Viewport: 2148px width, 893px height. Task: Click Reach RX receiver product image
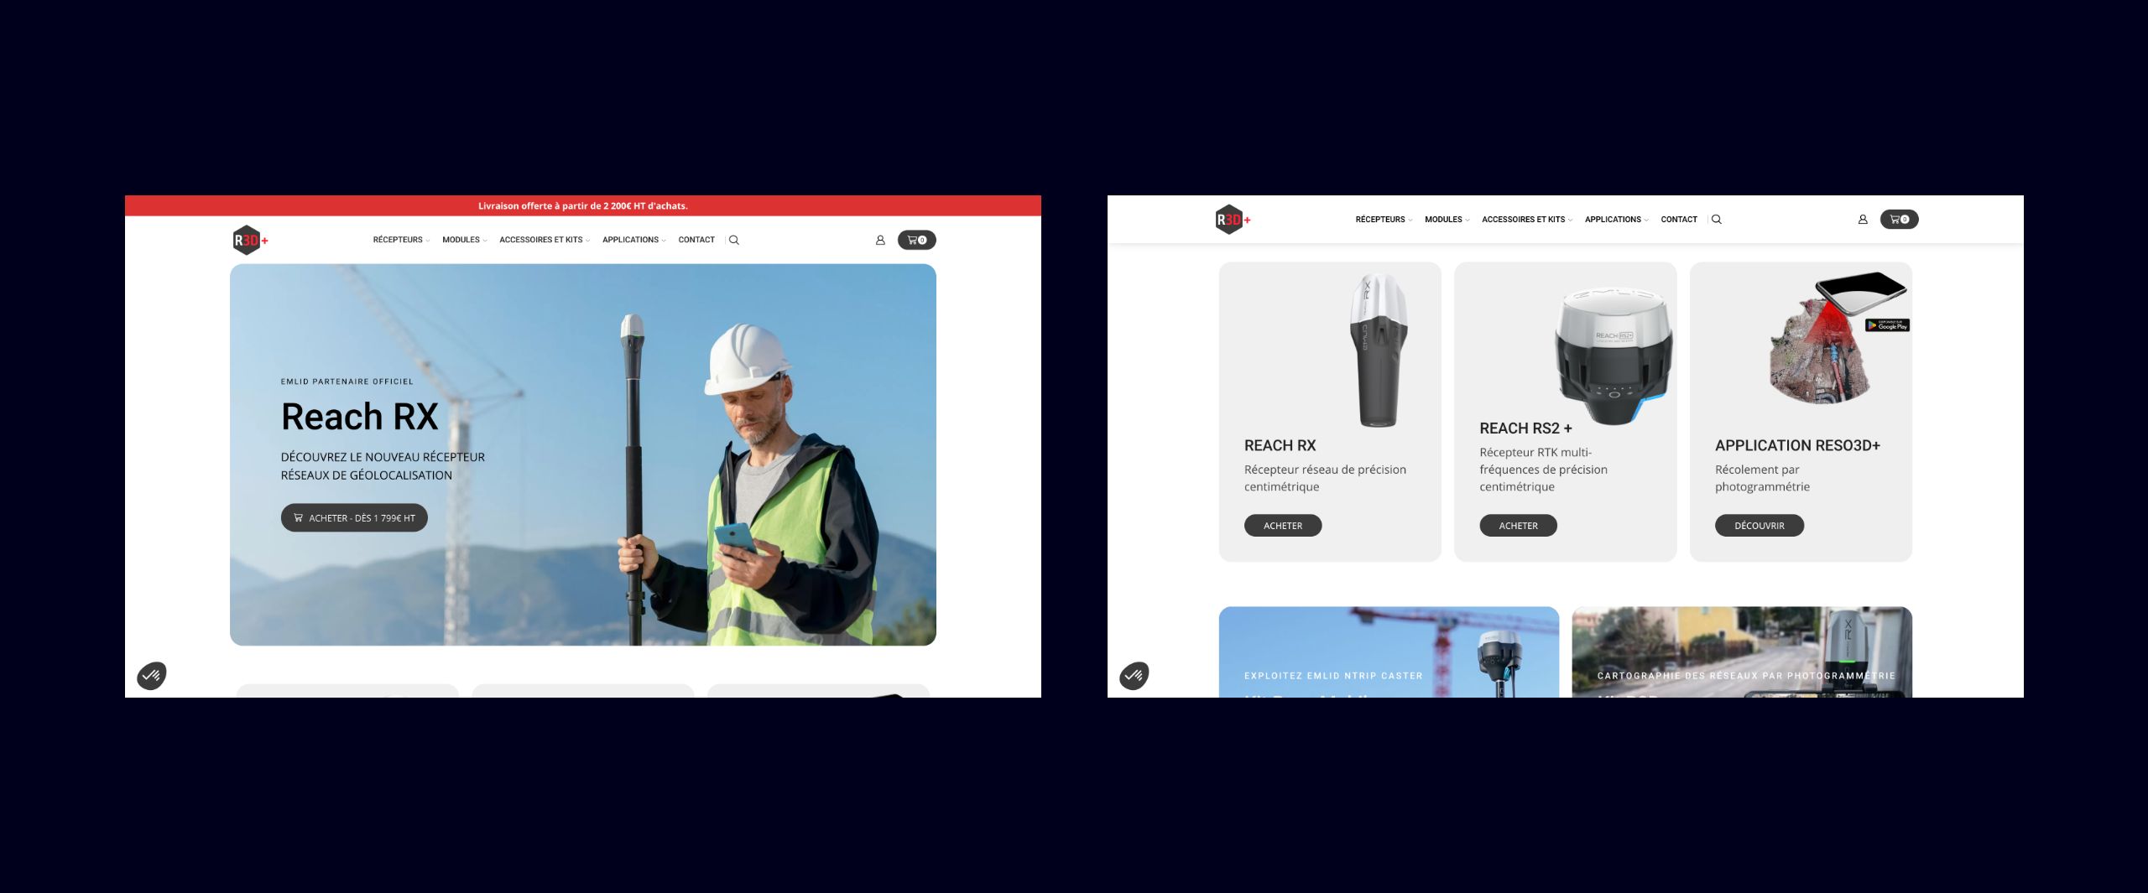[1377, 350]
